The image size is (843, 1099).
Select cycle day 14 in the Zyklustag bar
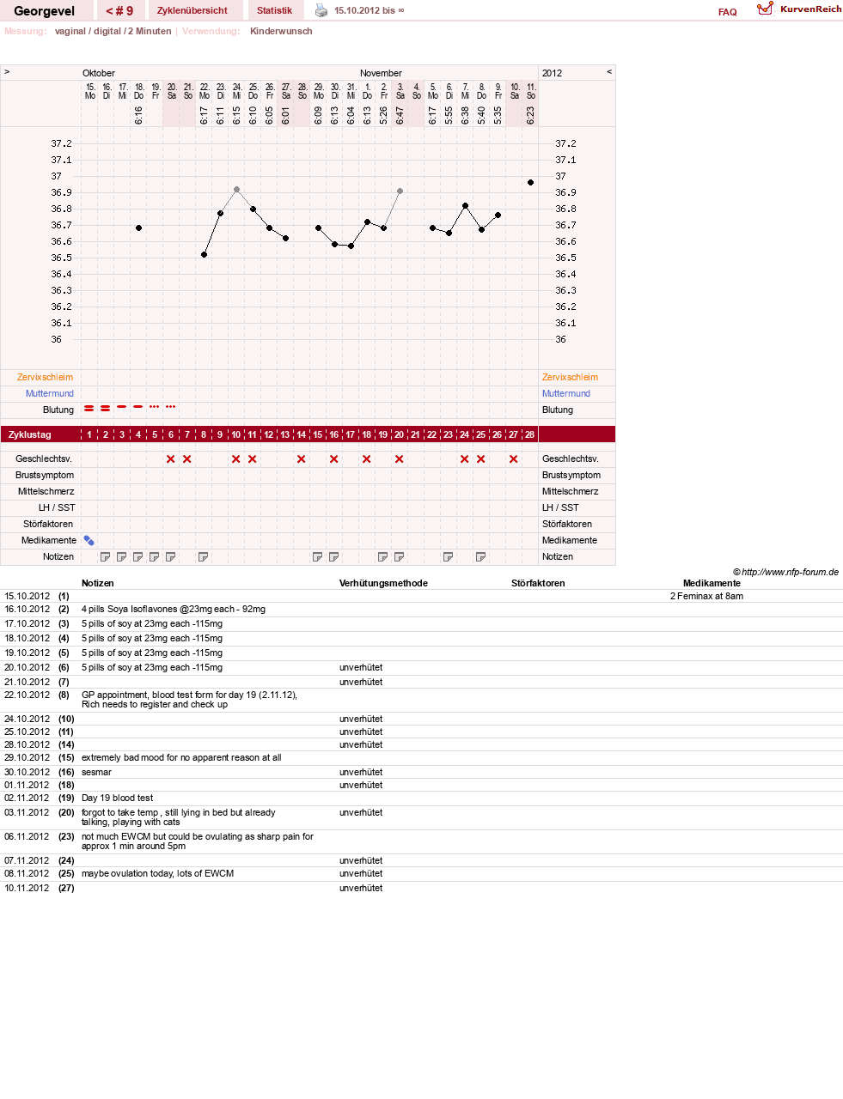[x=301, y=434]
